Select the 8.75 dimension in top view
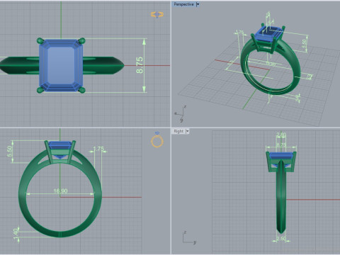Image resolution: width=340 pixels, height=255 pixels. (x=140, y=65)
